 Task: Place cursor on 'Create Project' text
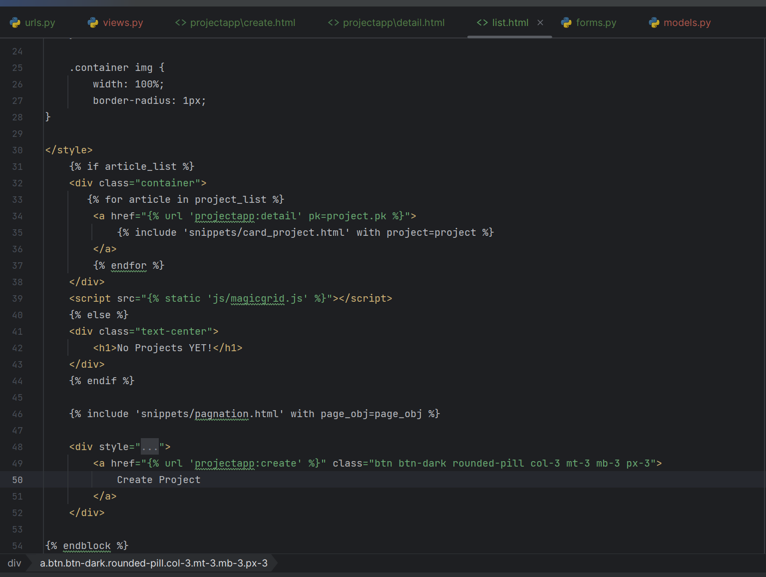coord(159,480)
